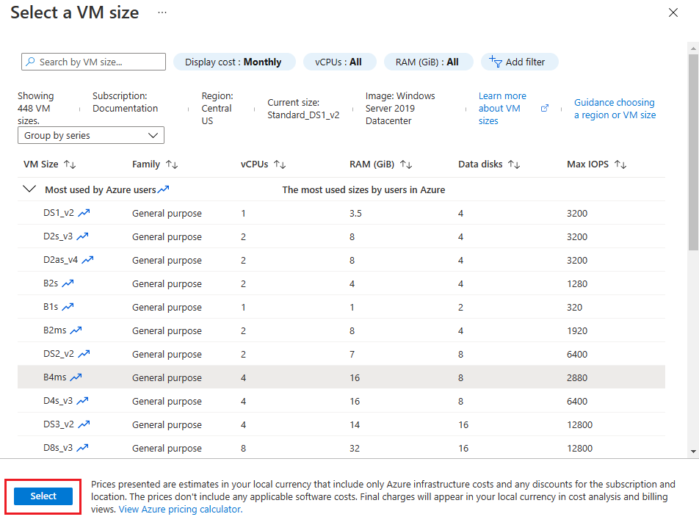Open Guidance choosing a region or VM size
699x525 pixels.
614,108
